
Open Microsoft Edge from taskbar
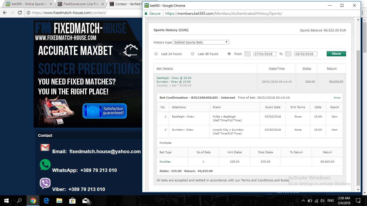(x=46, y=201)
